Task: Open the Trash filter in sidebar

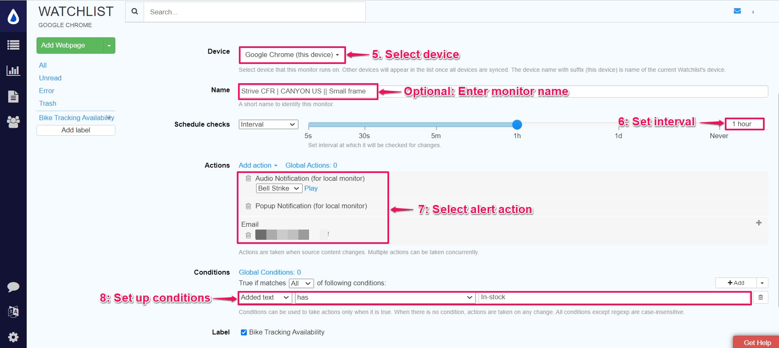Action: [x=48, y=103]
